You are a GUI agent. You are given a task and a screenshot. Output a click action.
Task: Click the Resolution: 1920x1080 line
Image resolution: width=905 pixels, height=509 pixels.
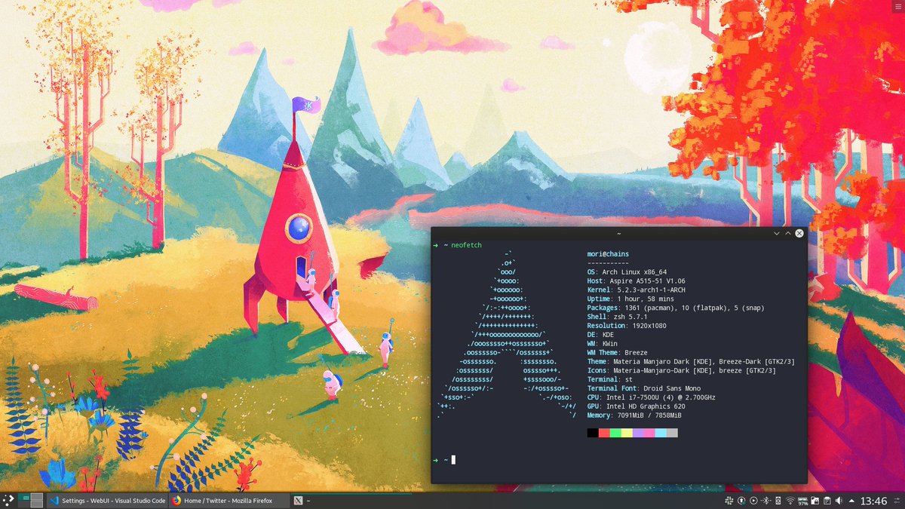pyautogui.click(x=628, y=326)
